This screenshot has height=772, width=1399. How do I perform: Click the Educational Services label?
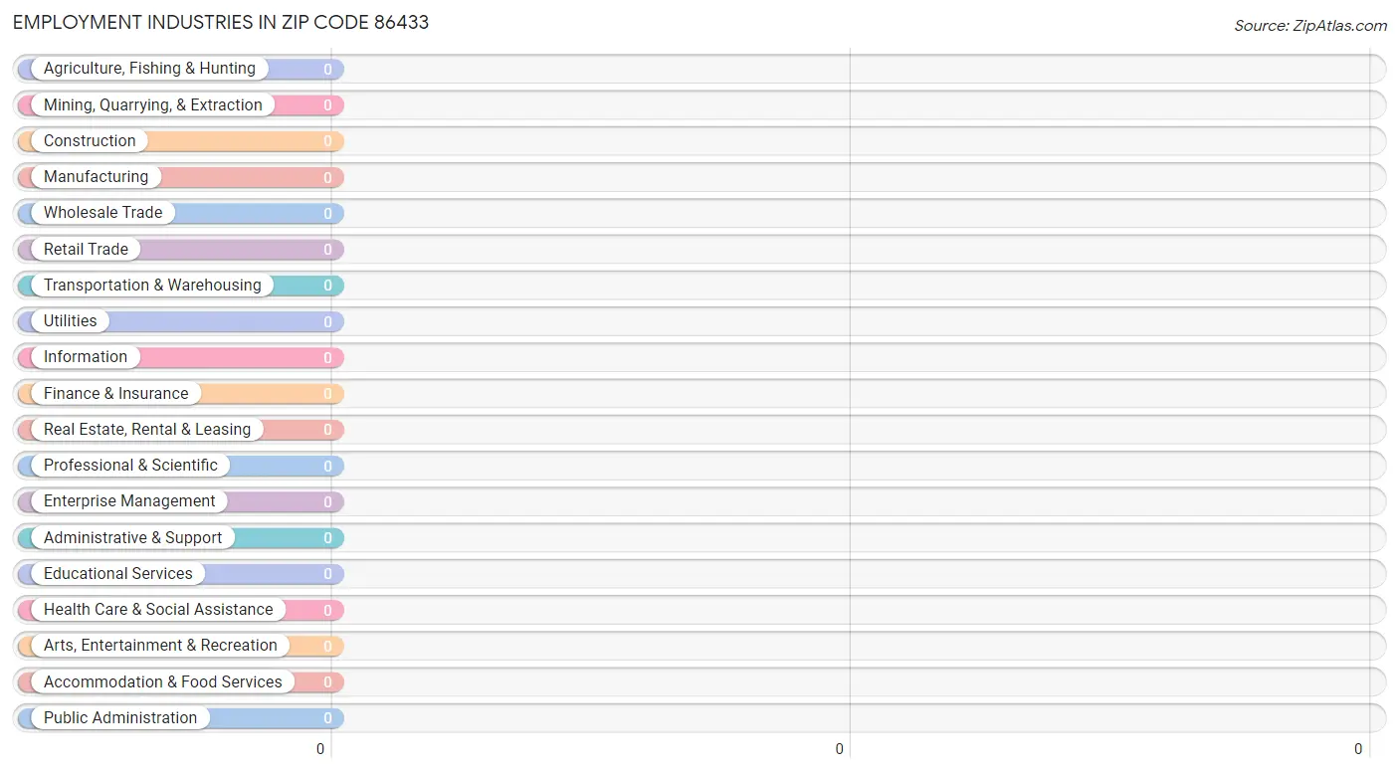118,573
